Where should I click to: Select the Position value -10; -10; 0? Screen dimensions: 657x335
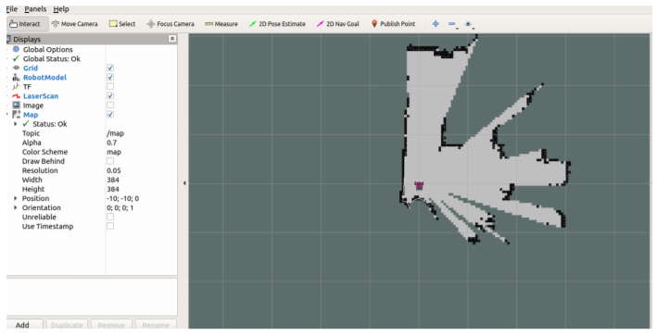[x=122, y=198]
